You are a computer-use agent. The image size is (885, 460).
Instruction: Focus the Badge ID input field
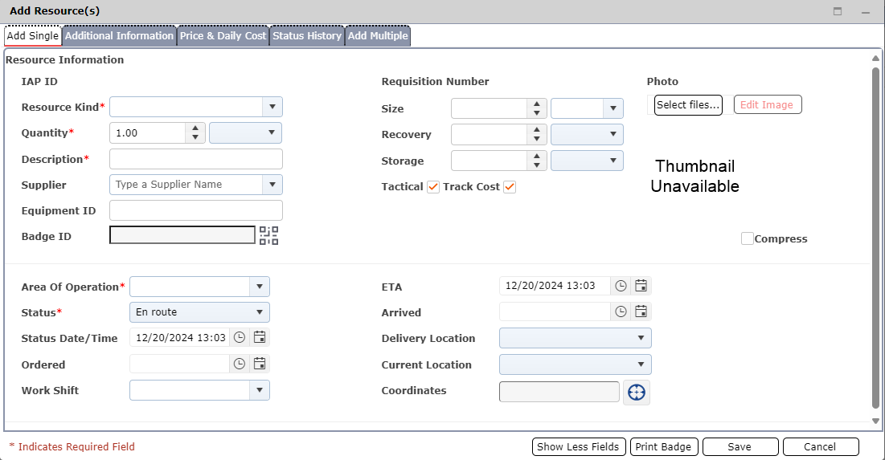tap(182, 235)
